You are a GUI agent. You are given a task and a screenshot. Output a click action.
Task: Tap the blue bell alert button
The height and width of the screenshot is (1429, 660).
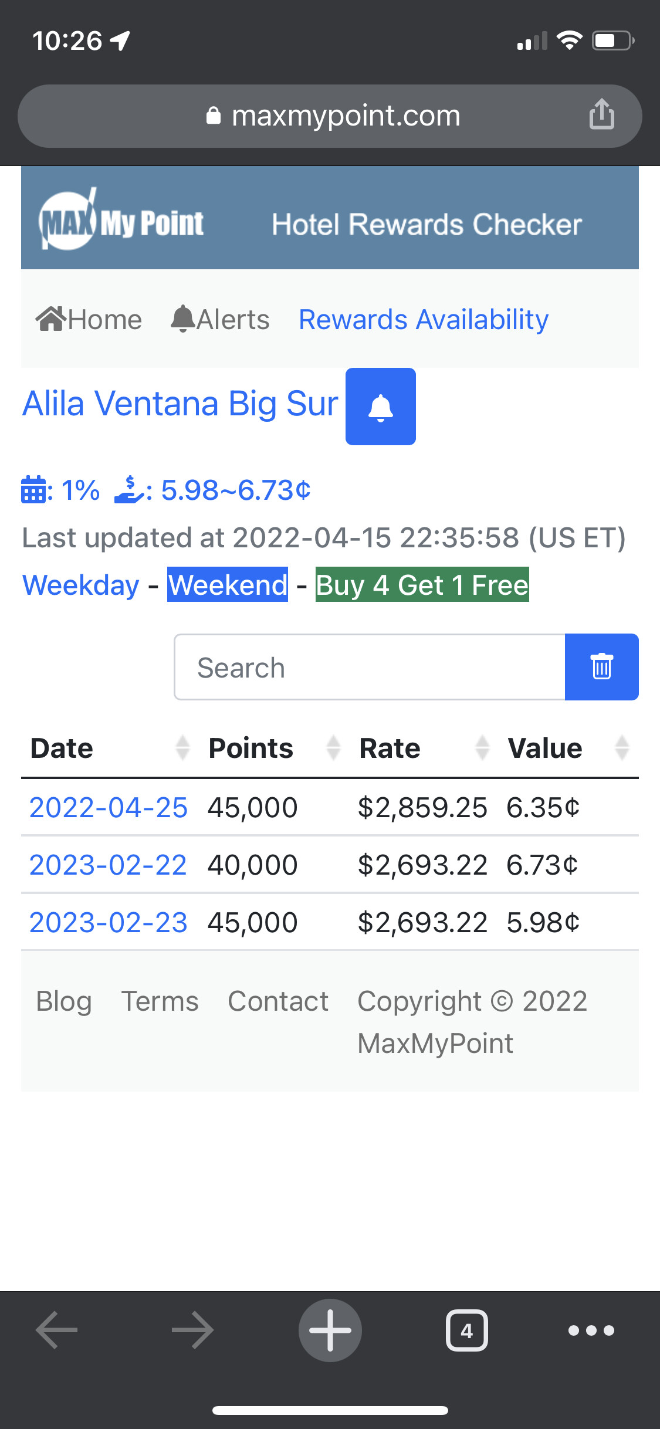(x=380, y=407)
